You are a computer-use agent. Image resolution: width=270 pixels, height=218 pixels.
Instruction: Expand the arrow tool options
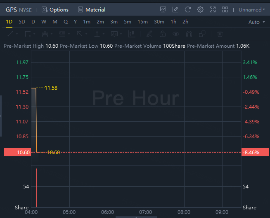click(86, 34)
